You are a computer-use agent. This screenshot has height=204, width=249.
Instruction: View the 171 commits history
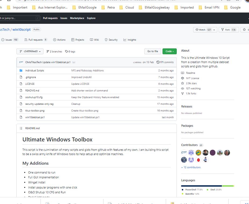165,62
